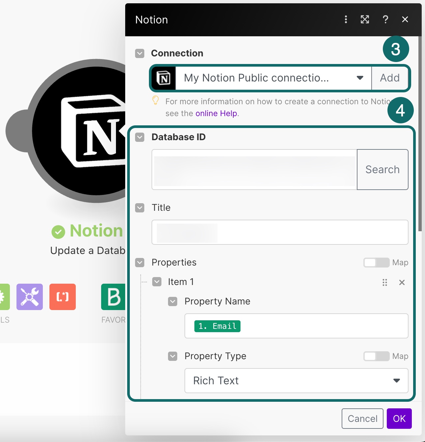Collapse Item 1 using its chevron

pyautogui.click(x=156, y=282)
